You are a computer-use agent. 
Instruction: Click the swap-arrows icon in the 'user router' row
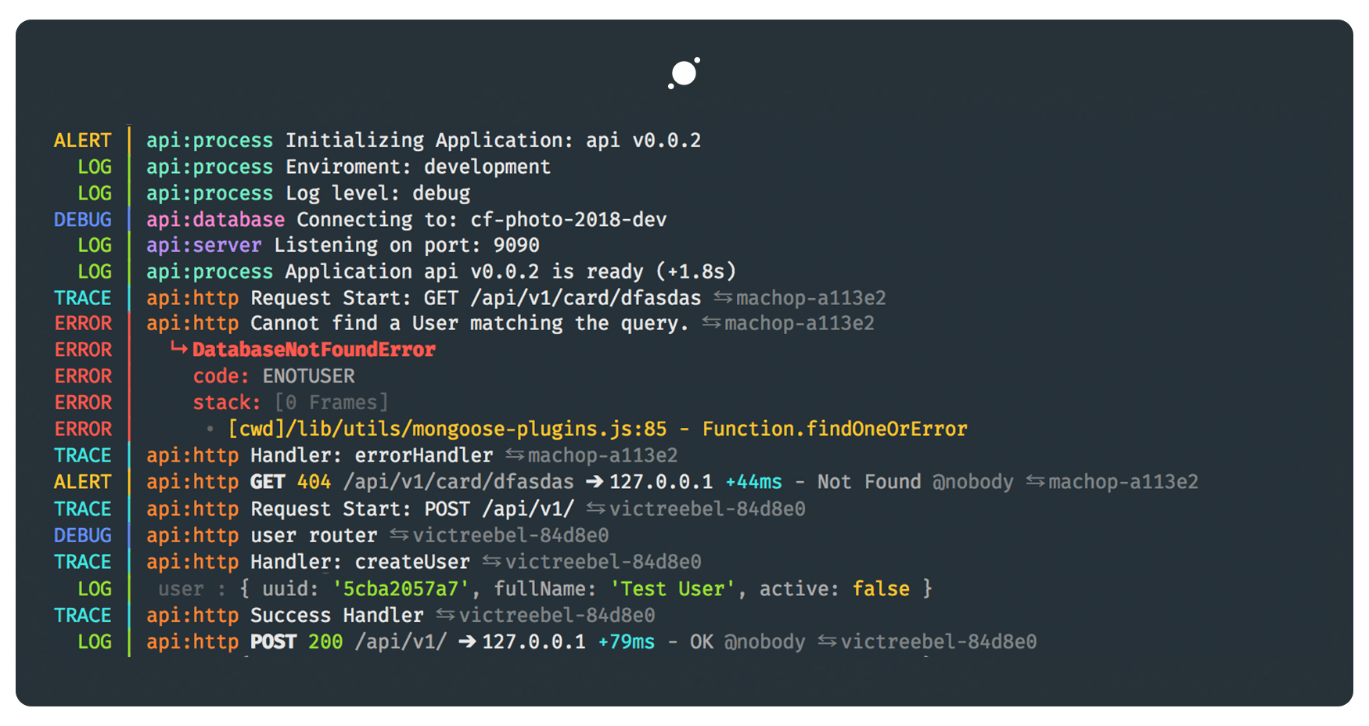399,535
